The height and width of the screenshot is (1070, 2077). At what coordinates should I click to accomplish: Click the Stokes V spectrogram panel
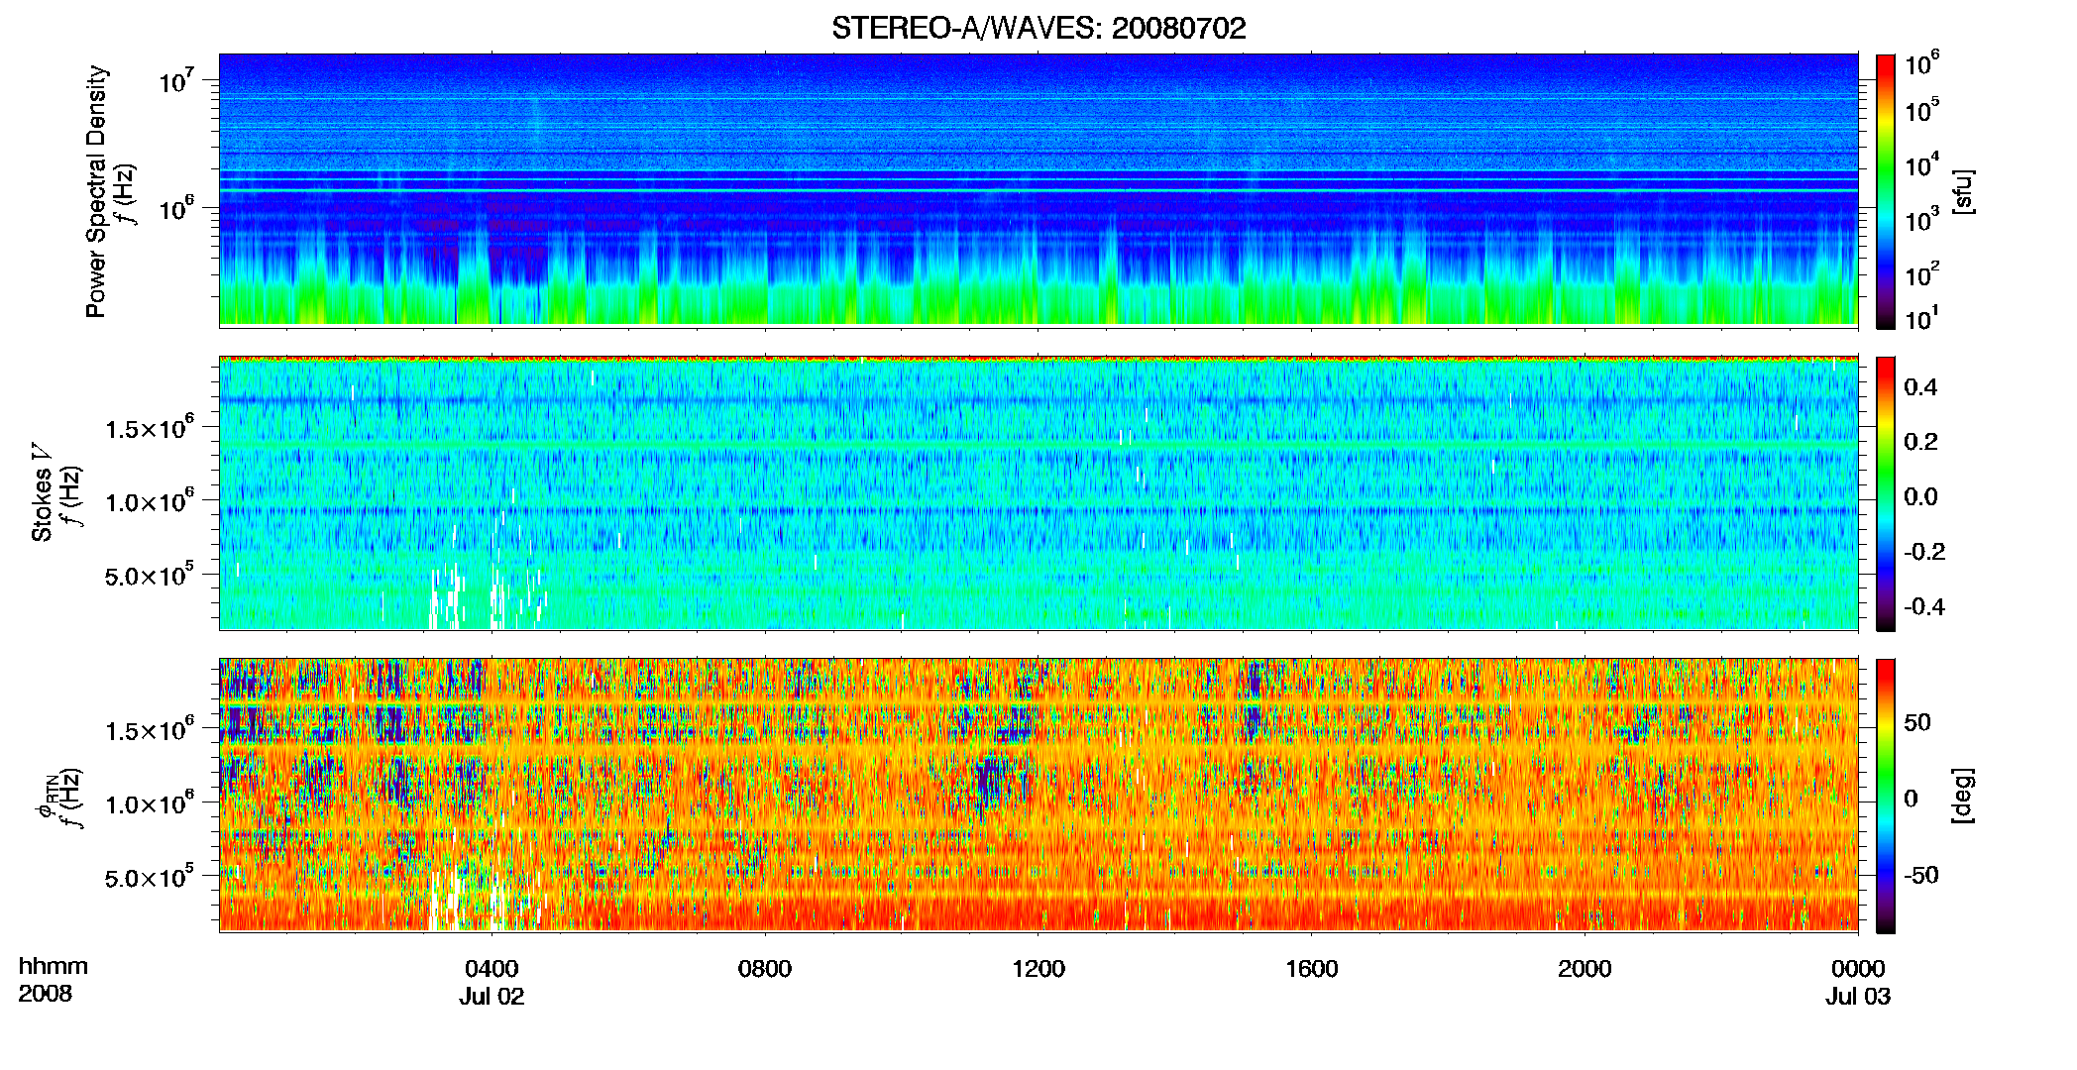tap(1038, 492)
